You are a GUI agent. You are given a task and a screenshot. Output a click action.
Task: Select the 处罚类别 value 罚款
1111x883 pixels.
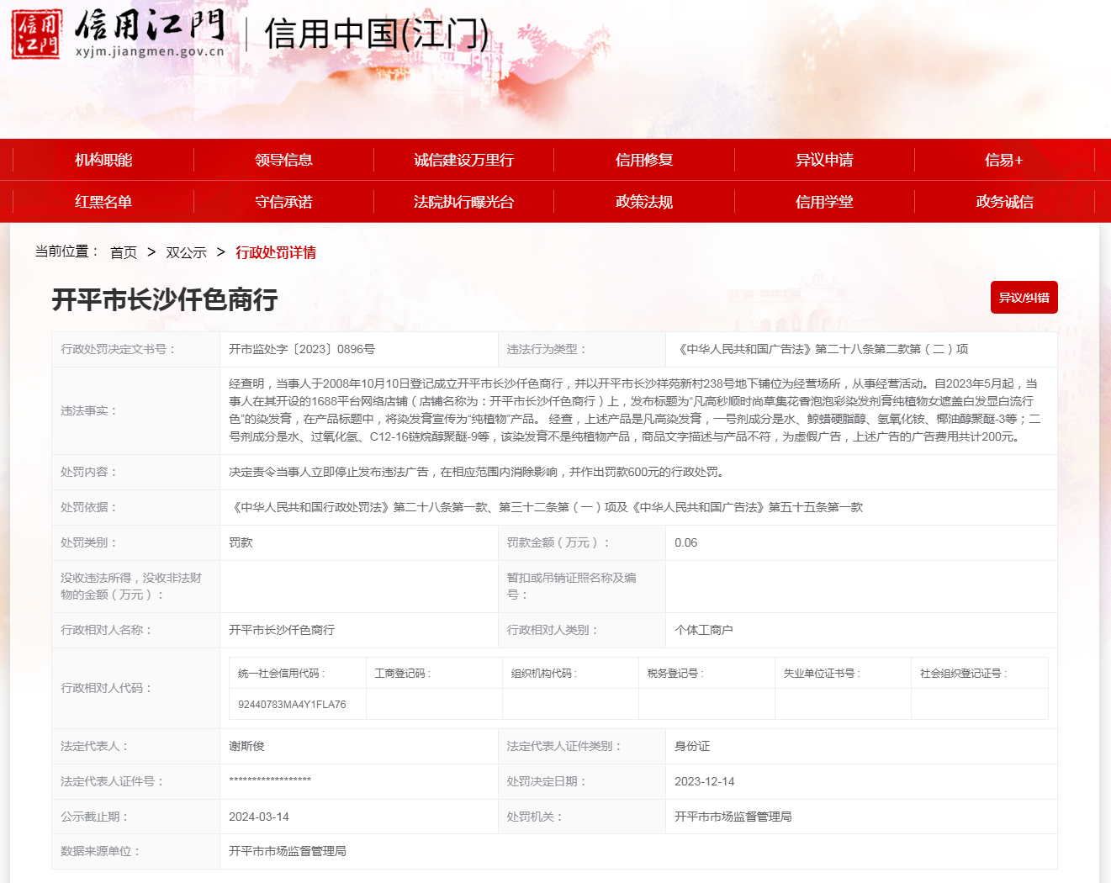241,542
